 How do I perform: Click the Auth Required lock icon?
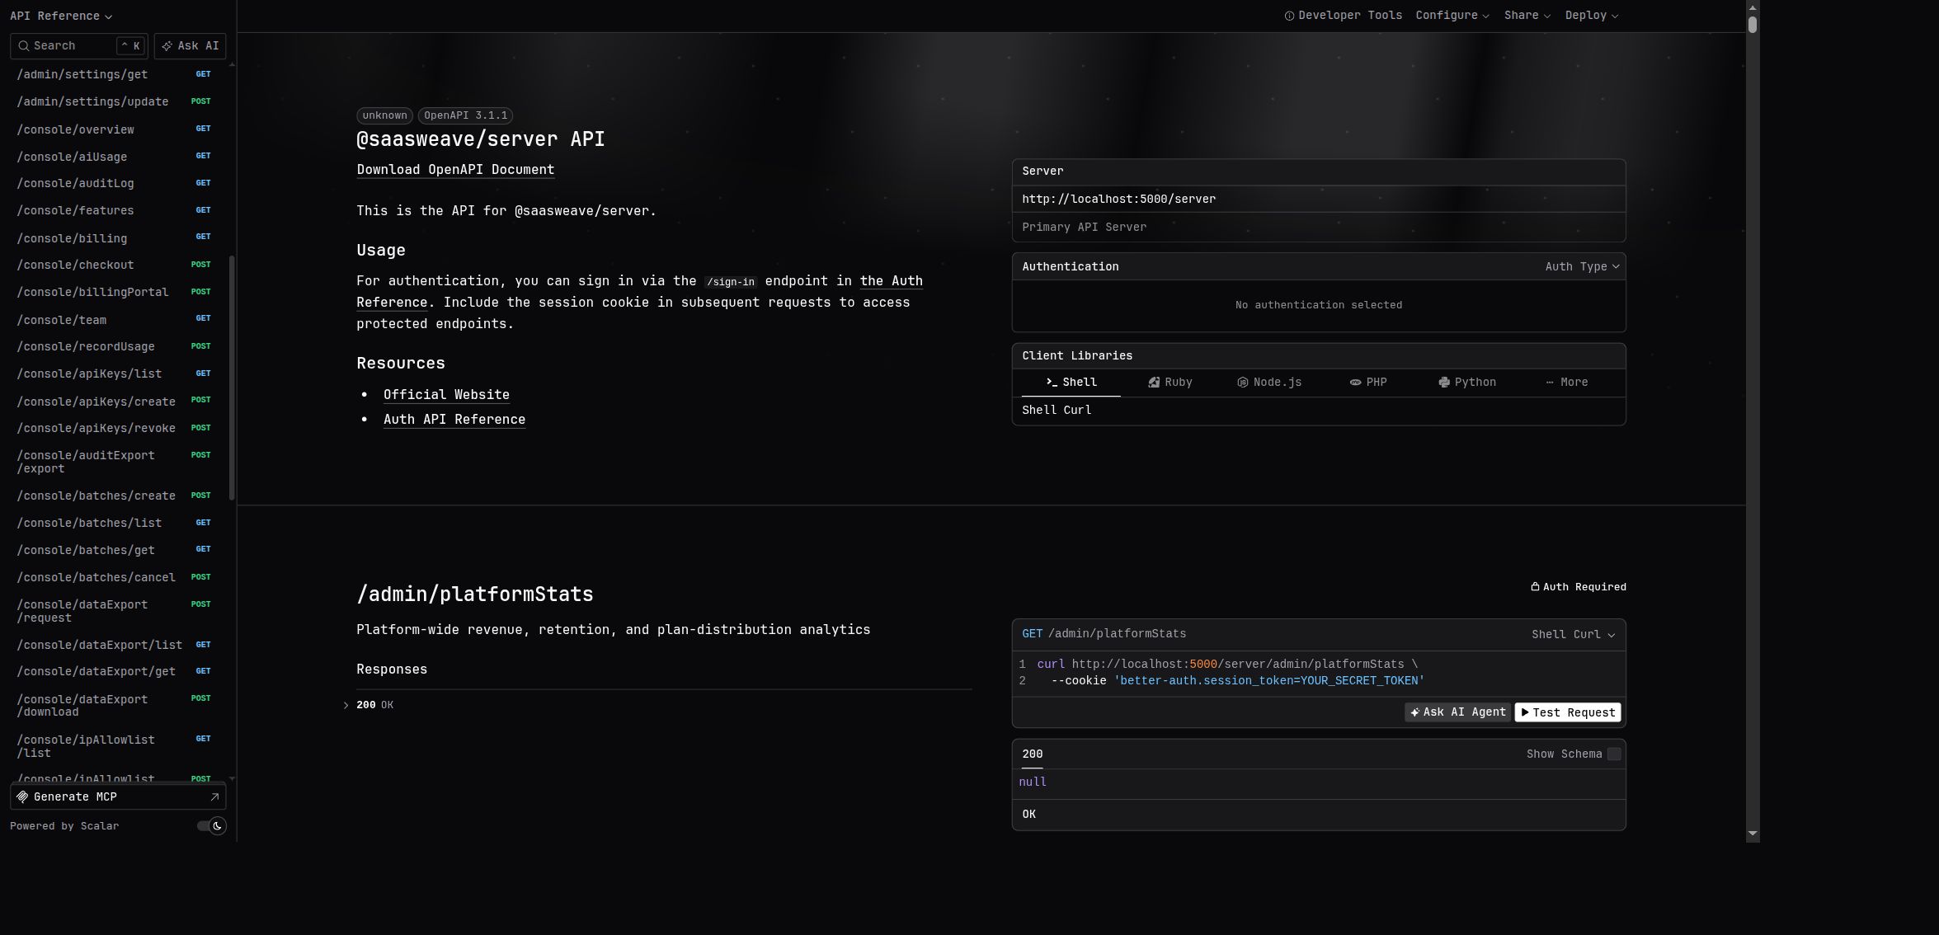[x=1535, y=587]
